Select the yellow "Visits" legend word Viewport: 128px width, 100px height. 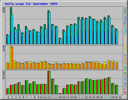pyautogui.click(x=125, y=49)
